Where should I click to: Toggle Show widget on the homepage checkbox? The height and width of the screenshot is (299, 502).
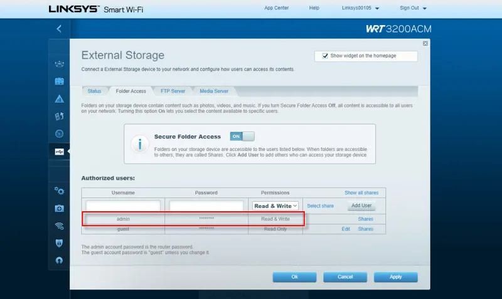(325, 56)
